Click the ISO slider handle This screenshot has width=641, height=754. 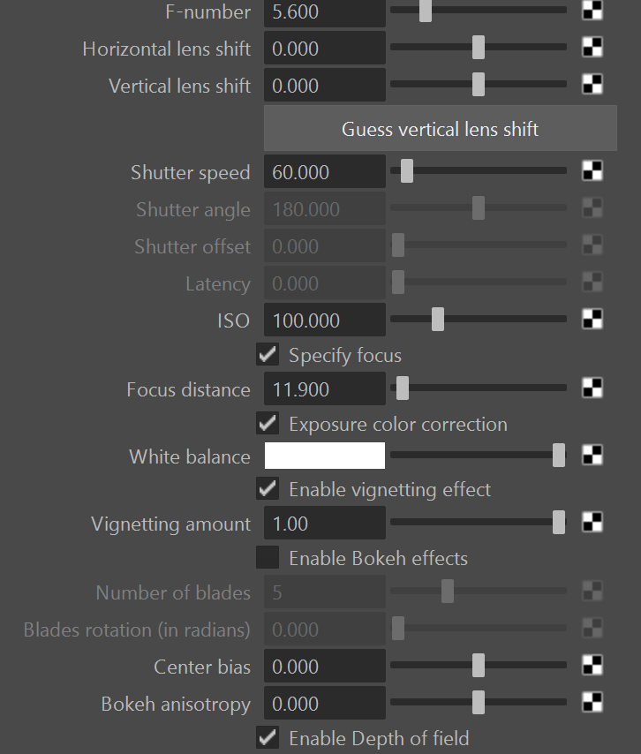438,320
